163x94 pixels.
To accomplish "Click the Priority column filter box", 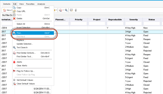I will click(79, 24).
